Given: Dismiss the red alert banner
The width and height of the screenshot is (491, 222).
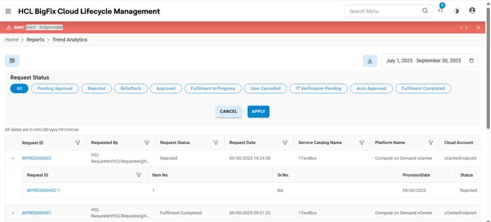Looking at the screenshot, I should 478,27.
